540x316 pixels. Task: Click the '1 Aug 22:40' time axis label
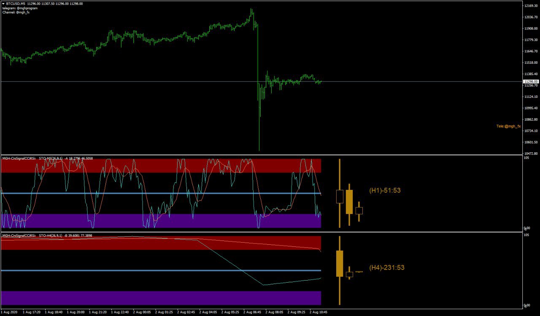[121, 313]
